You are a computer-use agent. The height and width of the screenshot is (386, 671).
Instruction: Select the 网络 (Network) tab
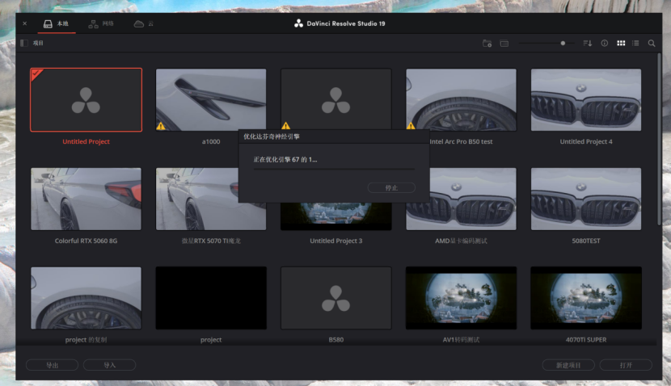click(101, 23)
